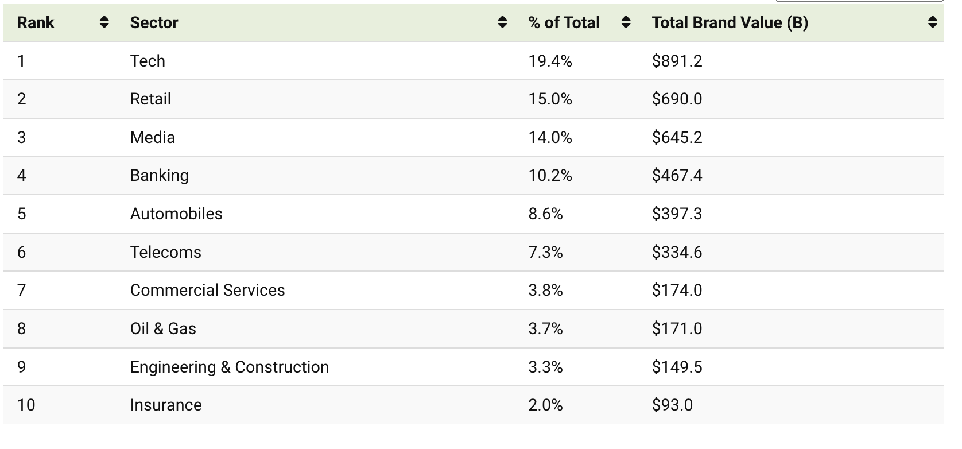Screen dimensions: 962x449
Task: Click the Oil & Gas sector cell
Action: [x=163, y=328]
